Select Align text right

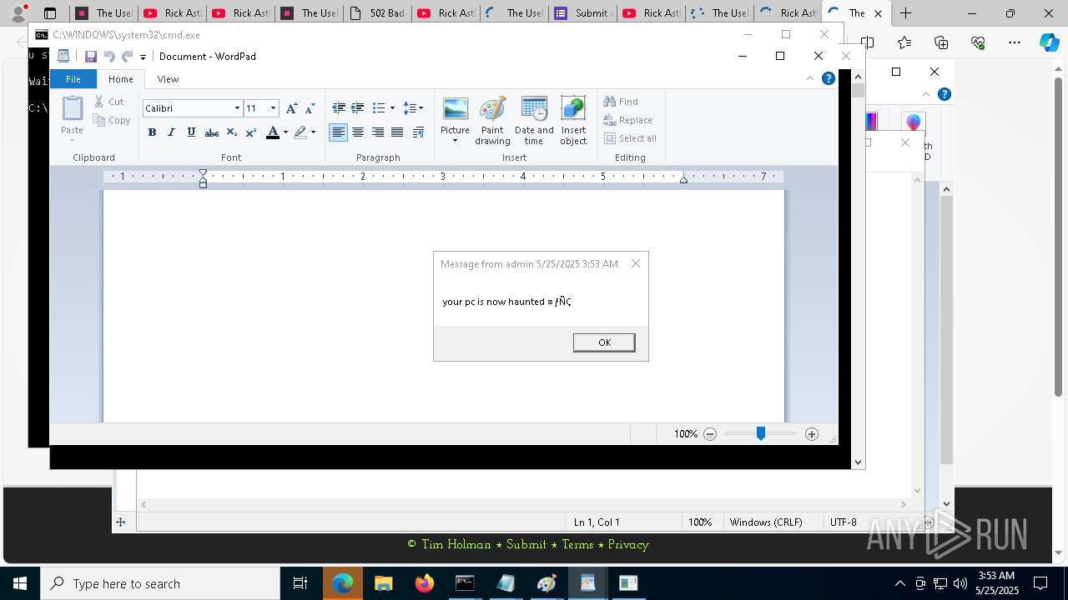coord(378,132)
